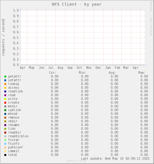The width and height of the screenshot is (154, 164).
Task: Click the readdirplus legend label
Action: tap(18, 136)
